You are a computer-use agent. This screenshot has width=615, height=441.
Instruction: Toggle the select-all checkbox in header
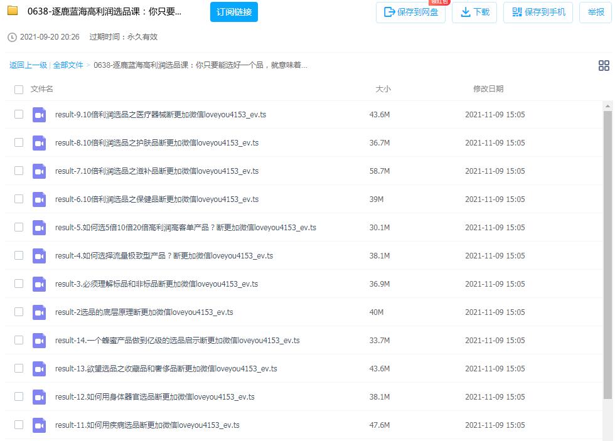coord(19,89)
